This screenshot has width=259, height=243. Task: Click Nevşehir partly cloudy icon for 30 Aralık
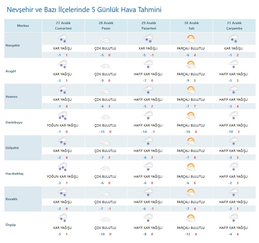pos(191,39)
